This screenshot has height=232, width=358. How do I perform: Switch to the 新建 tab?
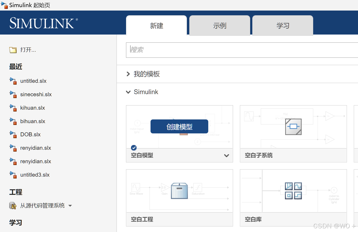pyautogui.click(x=157, y=25)
